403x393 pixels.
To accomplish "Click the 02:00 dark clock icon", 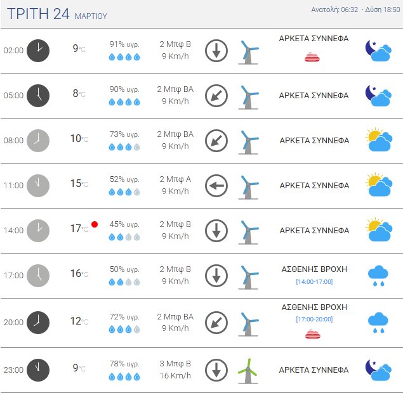I will point(38,51).
